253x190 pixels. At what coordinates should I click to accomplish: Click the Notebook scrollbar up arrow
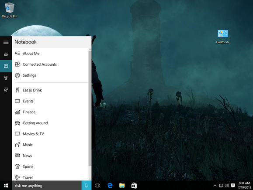pyautogui.click(x=90, y=49)
